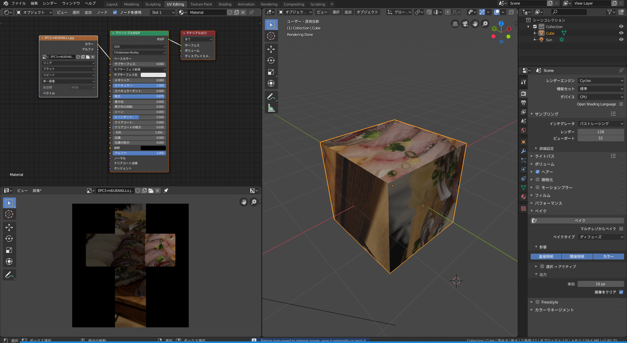The height and width of the screenshot is (343, 627).
Task: Open the Christensen-Burley dropdown
Action: (139, 53)
